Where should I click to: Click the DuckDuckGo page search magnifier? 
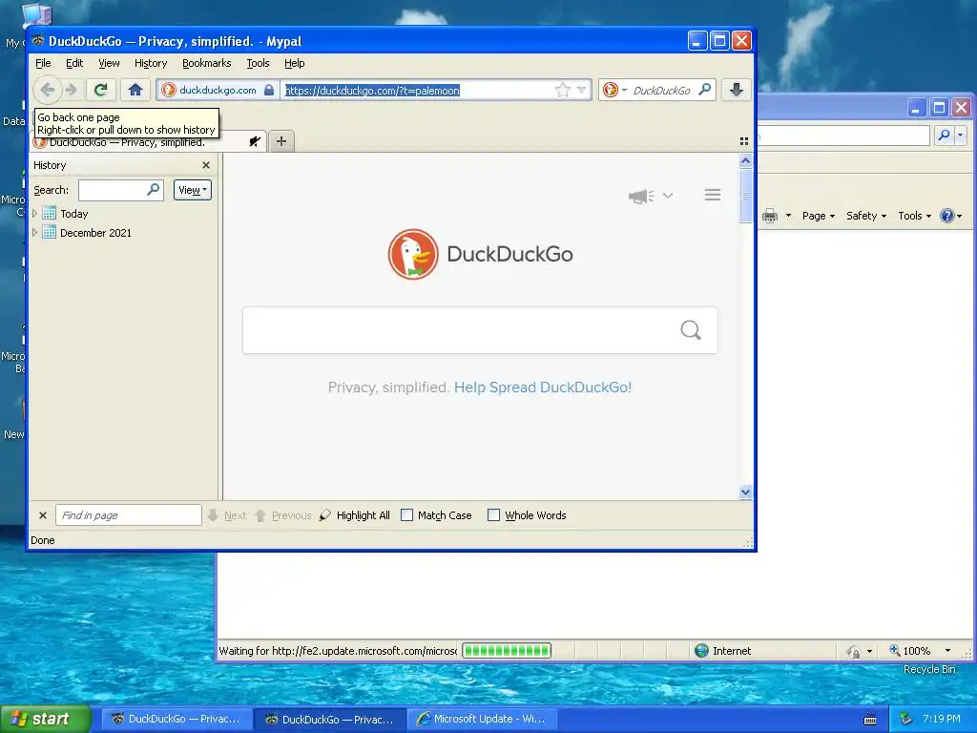click(x=691, y=330)
